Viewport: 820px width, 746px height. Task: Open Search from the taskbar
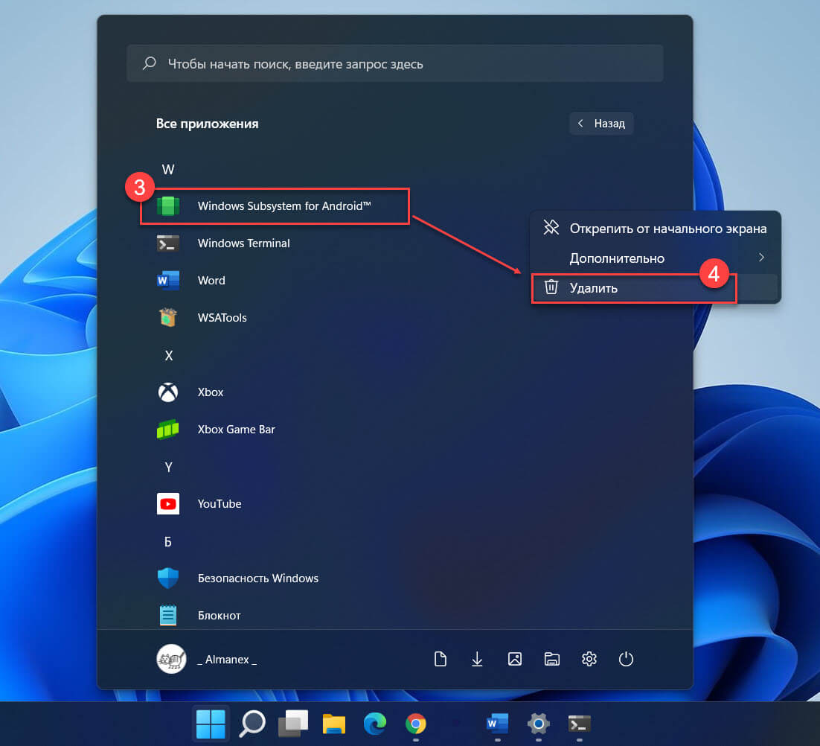(x=252, y=724)
